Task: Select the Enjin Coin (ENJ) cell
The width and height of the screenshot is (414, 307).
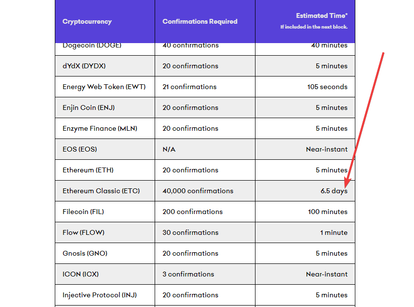Action: 88,107
